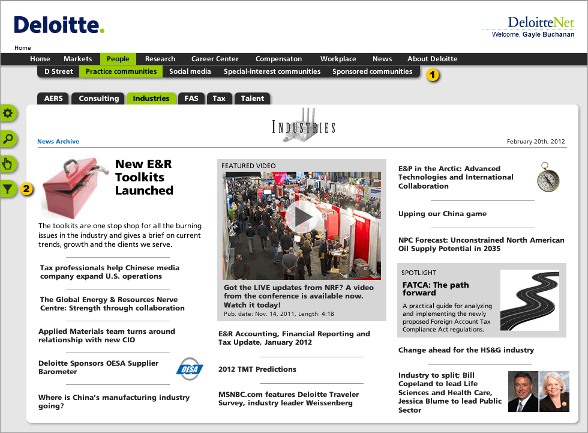Open FATCA: The path forward spotlight
The image size is (588, 433).
coord(436,288)
